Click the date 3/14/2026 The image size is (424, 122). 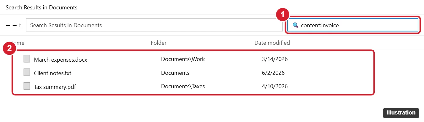click(275, 59)
